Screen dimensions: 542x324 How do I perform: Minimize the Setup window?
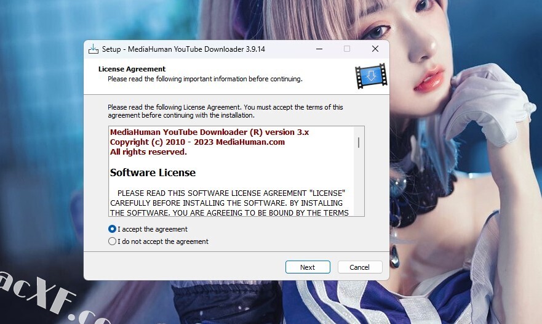pyautogui.click(x=319, y=49)
